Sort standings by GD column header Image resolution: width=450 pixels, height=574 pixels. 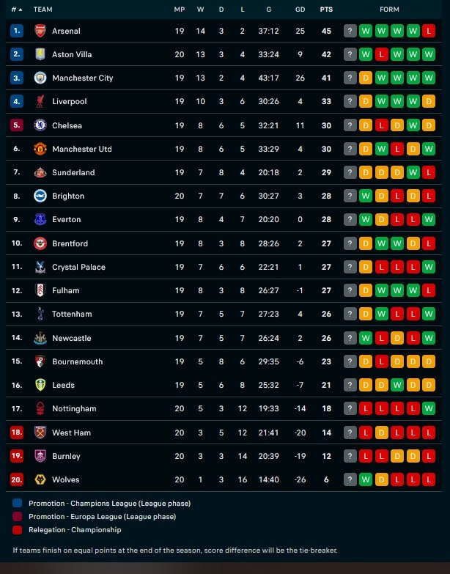click(x=300, y=10)
